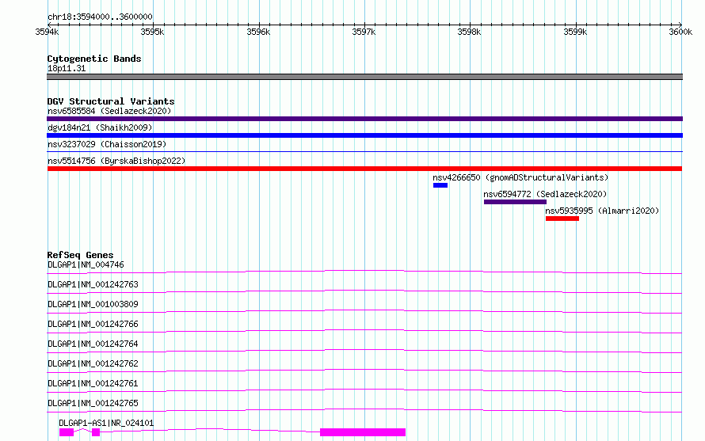Open nsv3237029 (Chaisson2019) variant label
This screenshot has height=441, width=705.
(x=107, y=144)
